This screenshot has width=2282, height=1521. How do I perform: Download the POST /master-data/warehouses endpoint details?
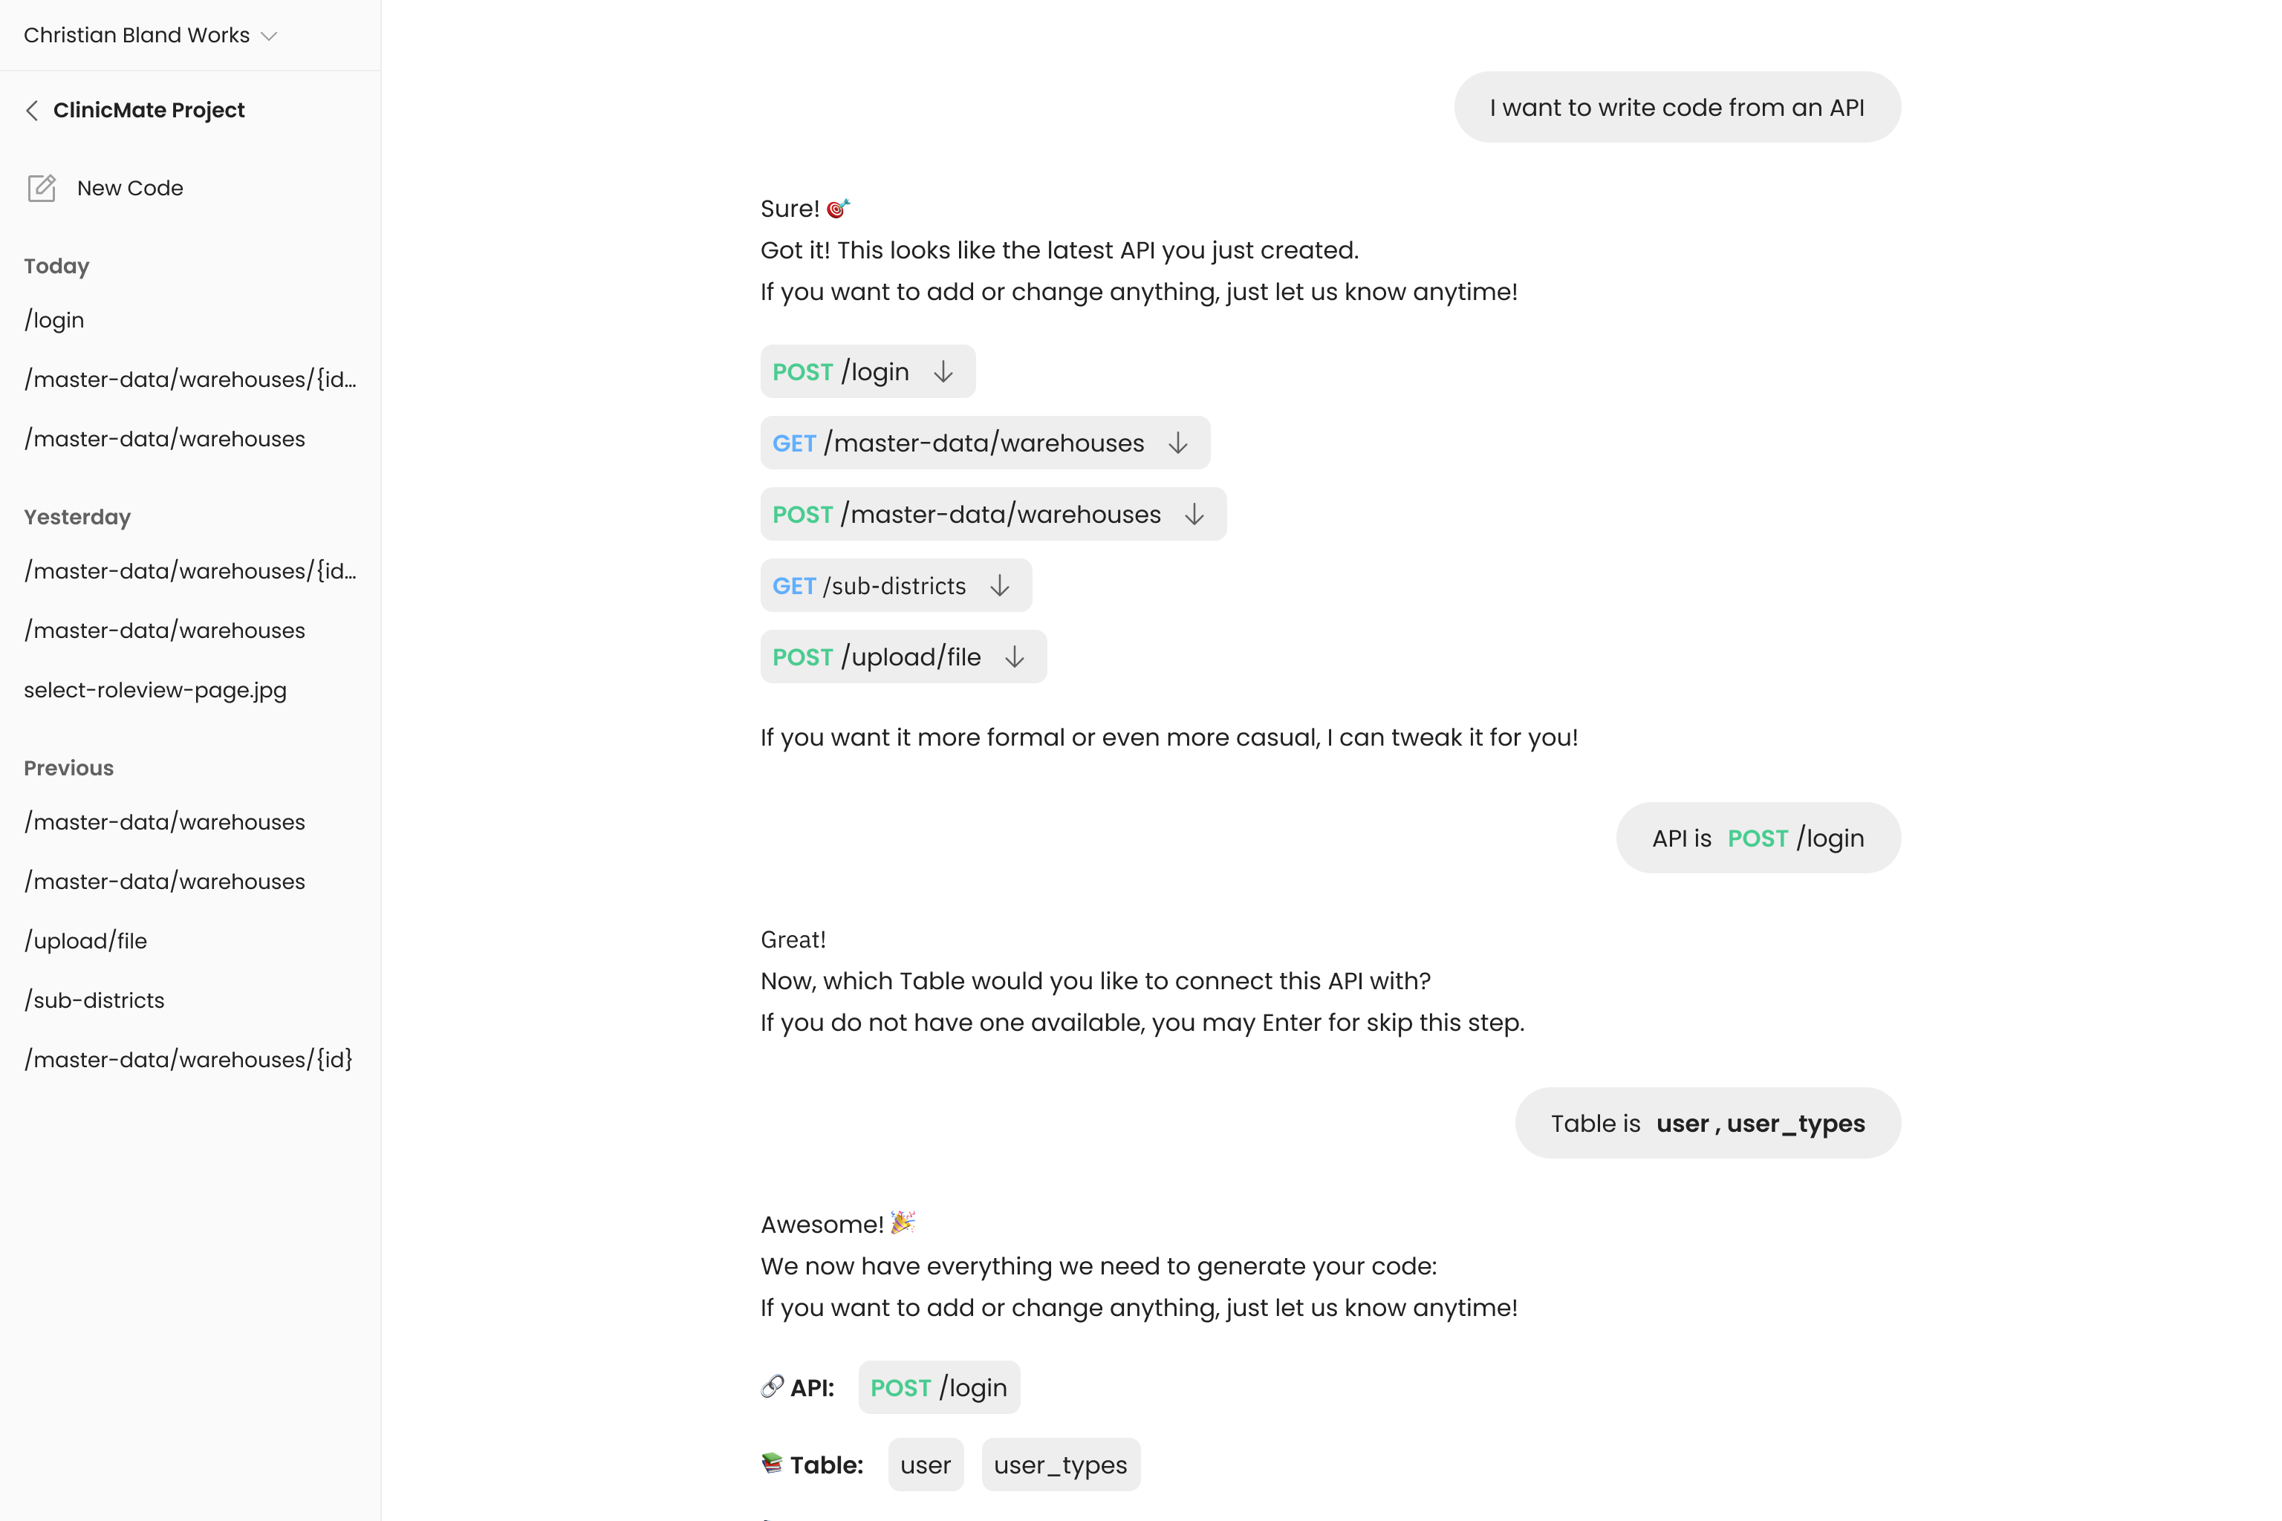pyautogui.click(x=1194, y=514)
